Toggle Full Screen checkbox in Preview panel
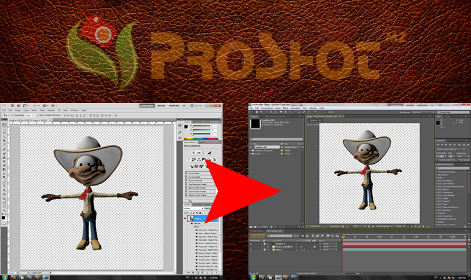This screenshot has height=280, width=471. (459, 160)
